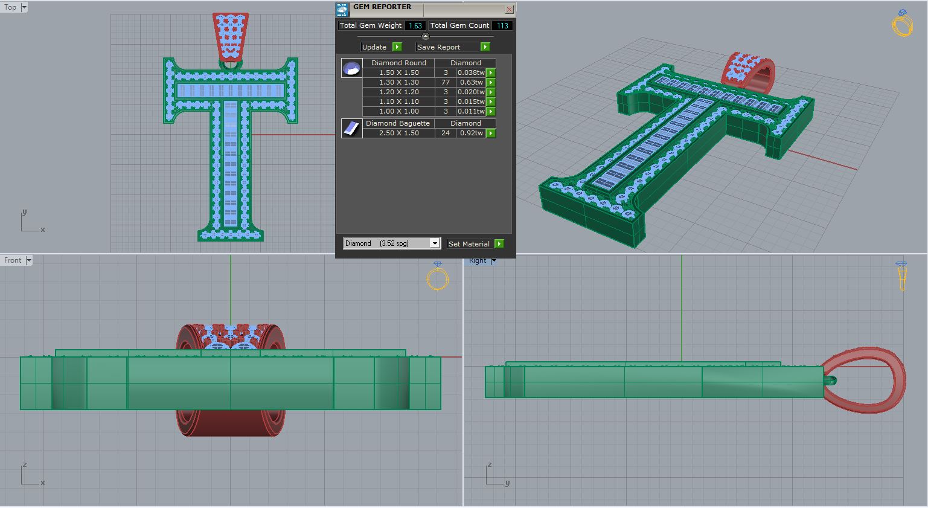Click the Front viewport title label

pos(13,260)
